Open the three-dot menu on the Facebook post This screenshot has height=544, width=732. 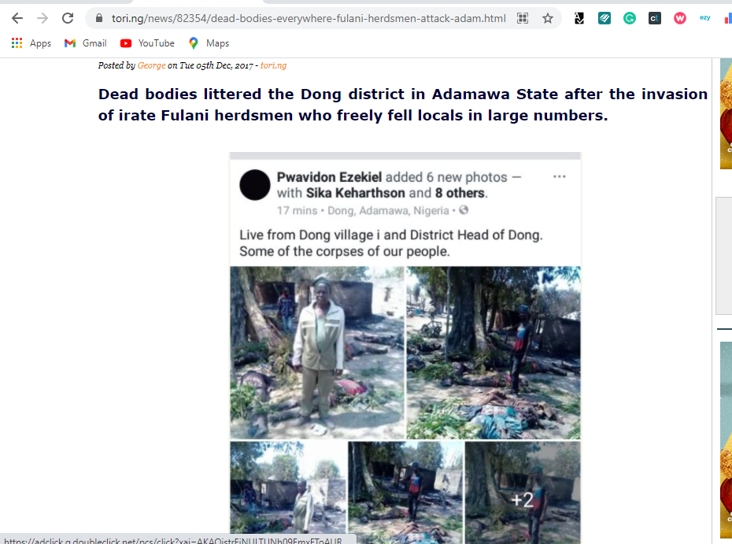560,176
